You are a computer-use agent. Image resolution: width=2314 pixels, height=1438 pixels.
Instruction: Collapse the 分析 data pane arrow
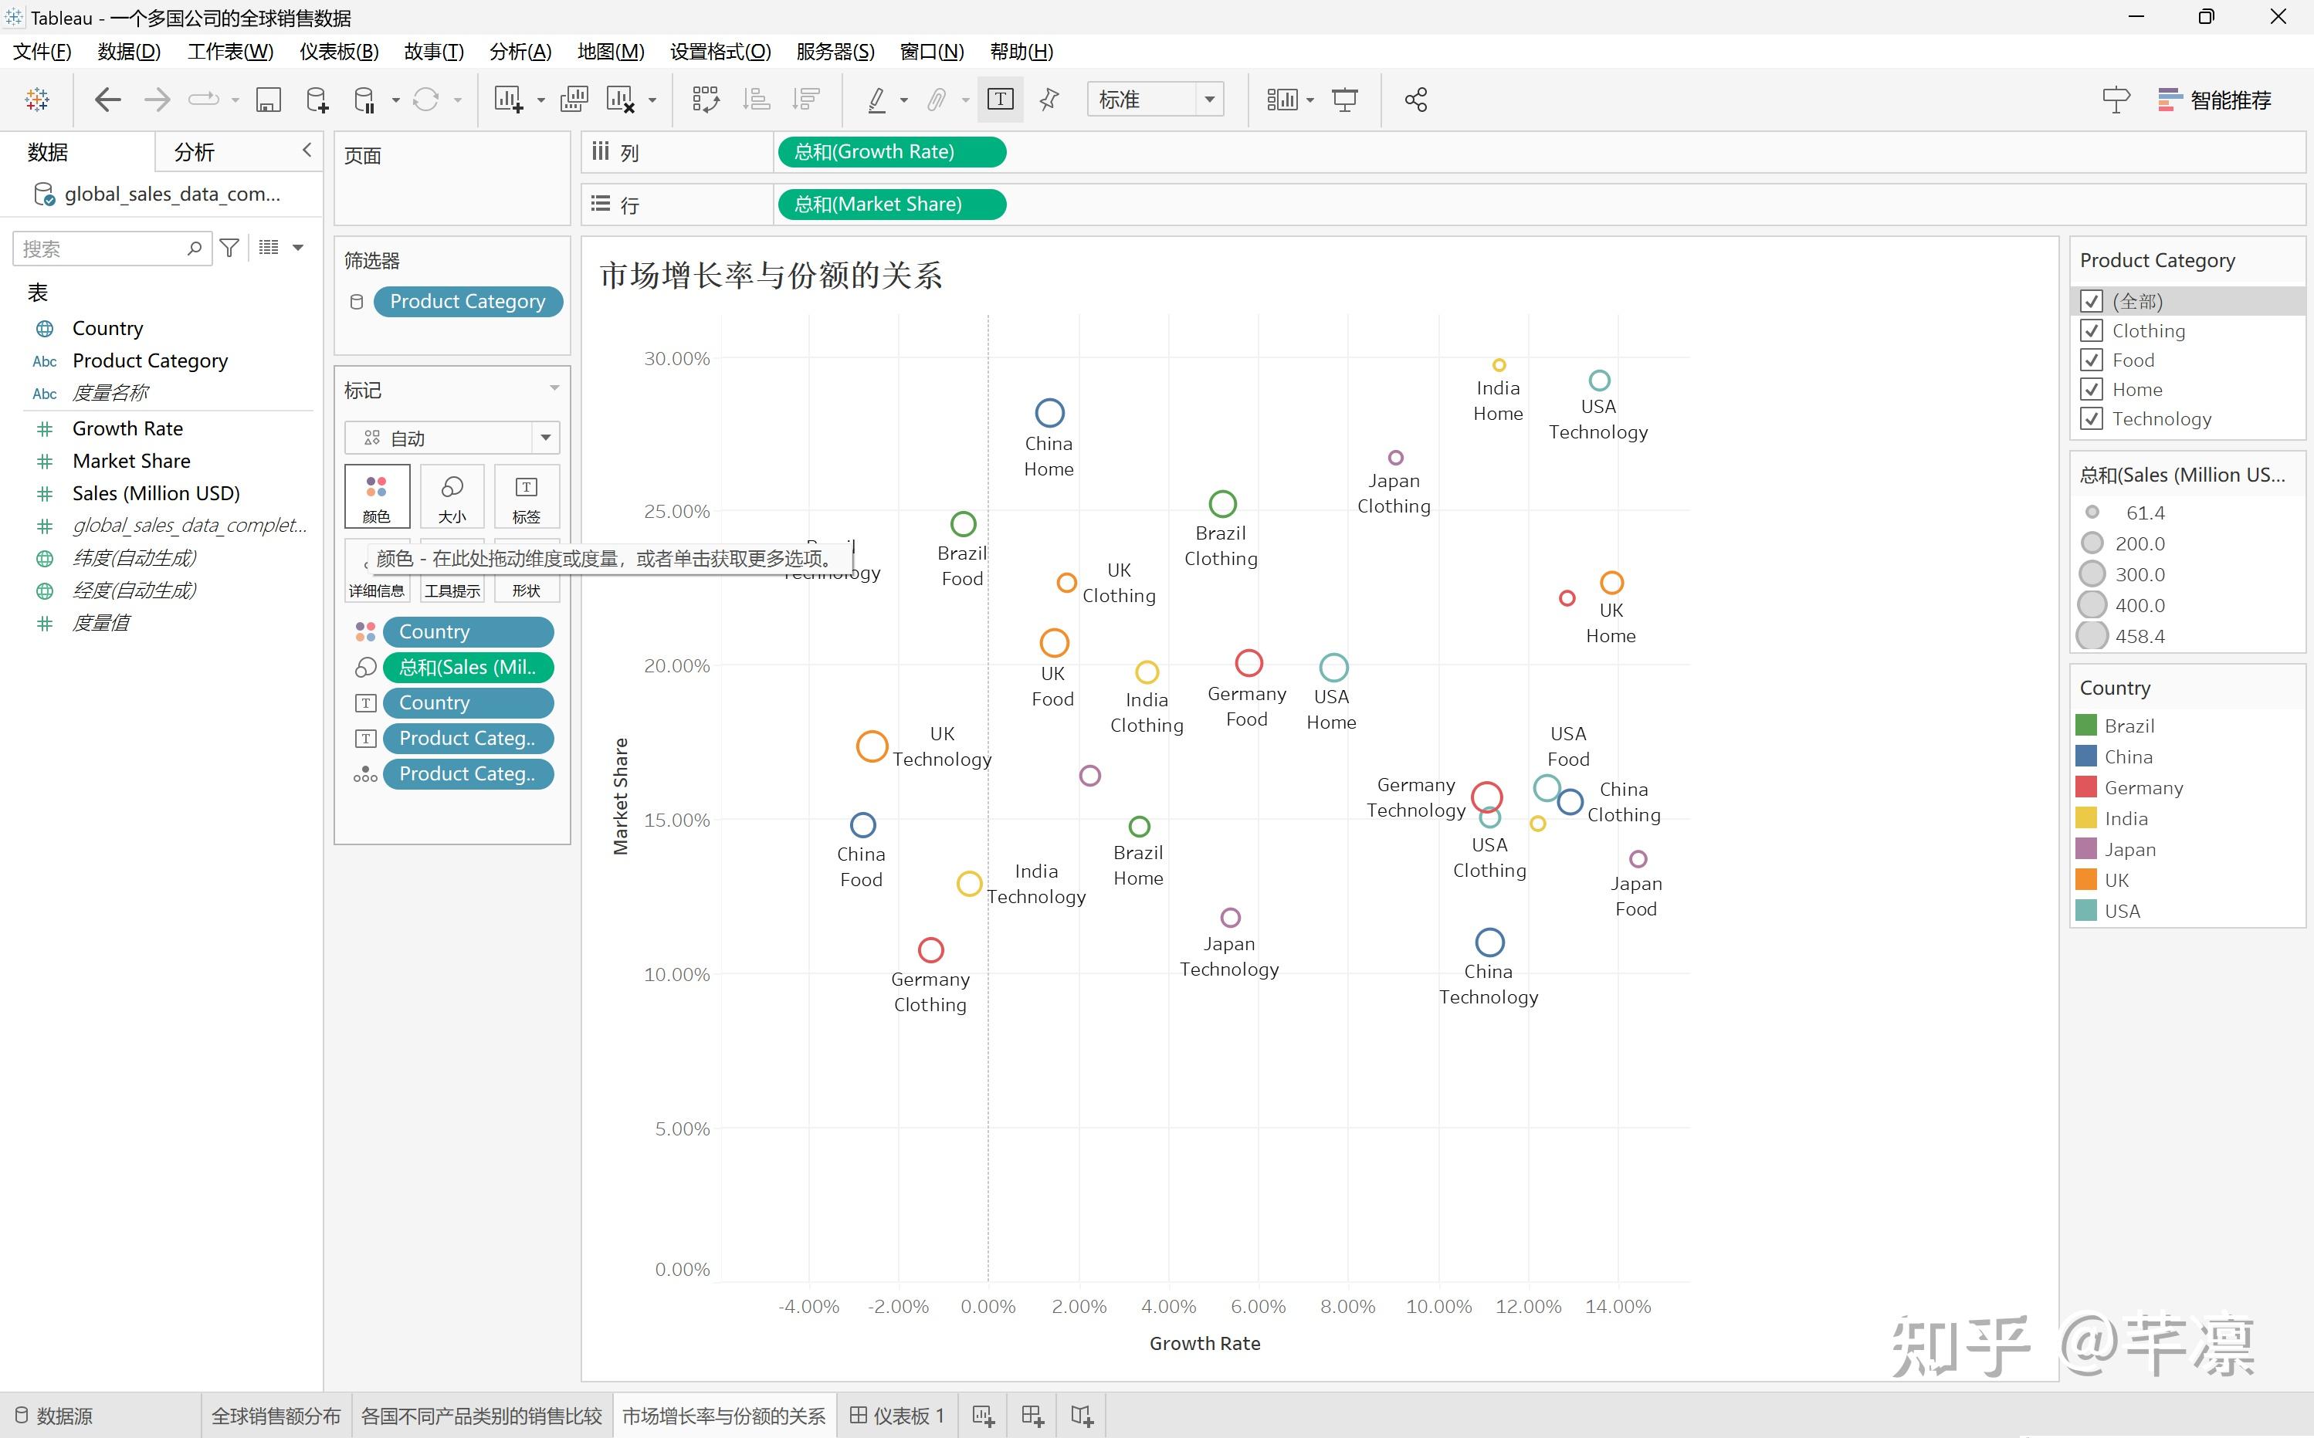click(x=307, y=149)
